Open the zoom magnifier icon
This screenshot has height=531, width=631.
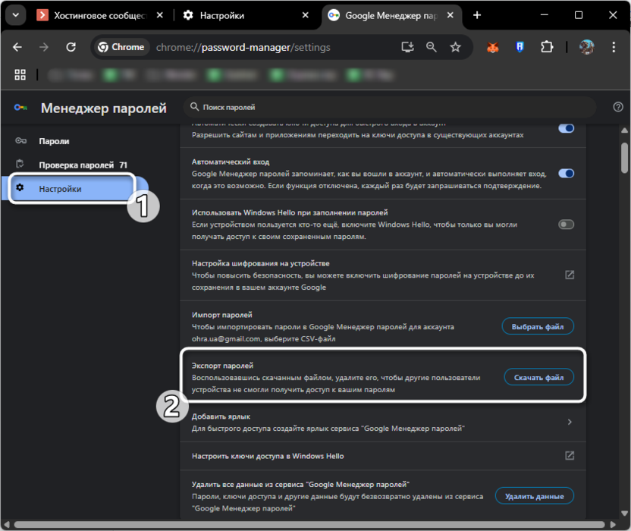(x=431, y=47)
